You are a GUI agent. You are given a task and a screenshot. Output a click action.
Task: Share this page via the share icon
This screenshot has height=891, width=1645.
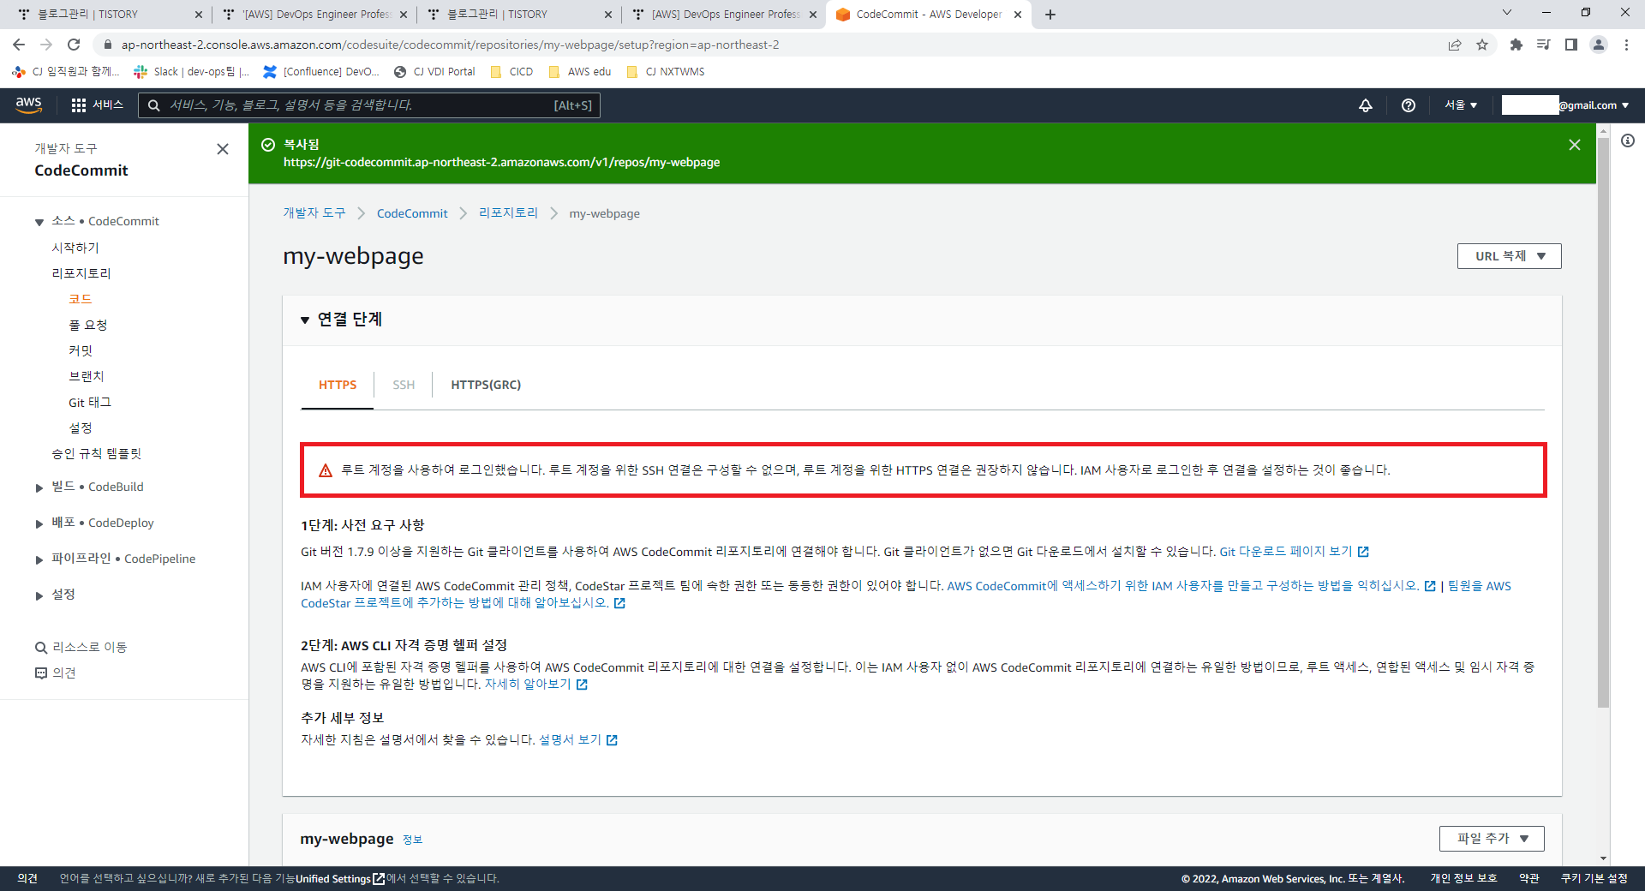pos(1455,45)
